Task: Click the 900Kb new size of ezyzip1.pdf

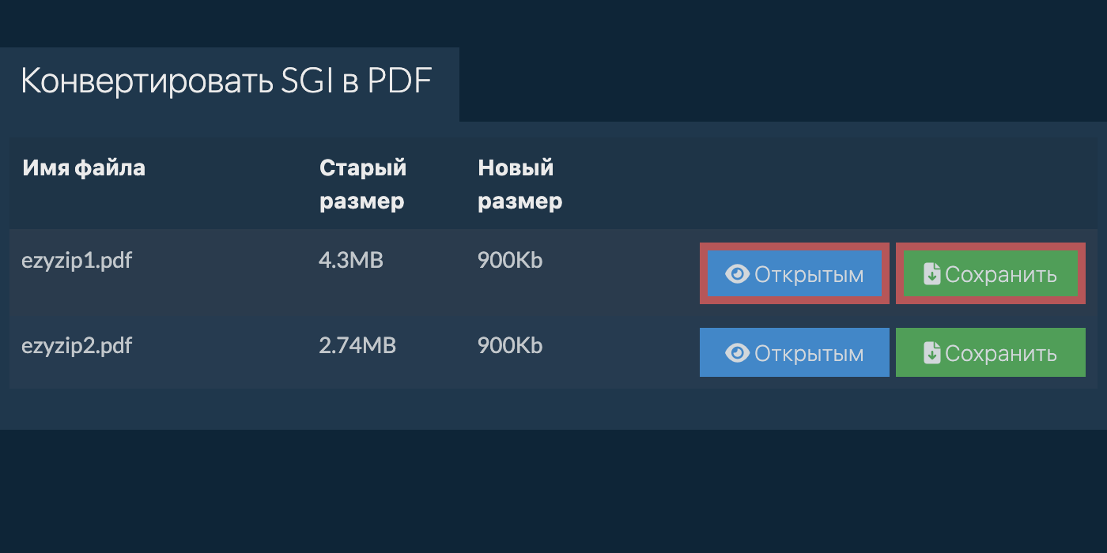Action: [x=510, y=260]
